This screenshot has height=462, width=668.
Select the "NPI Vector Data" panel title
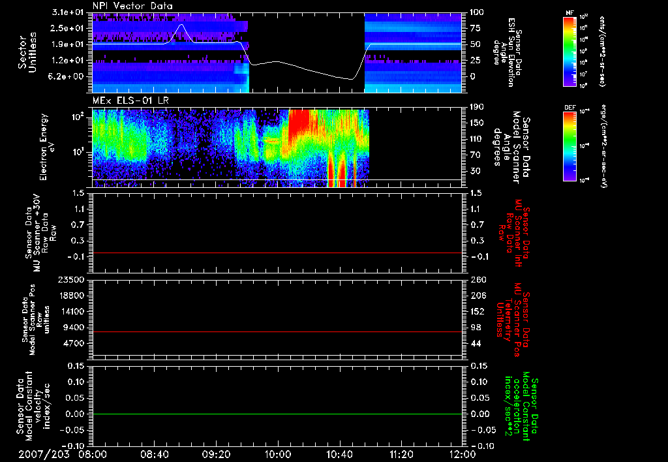[132, 6]
